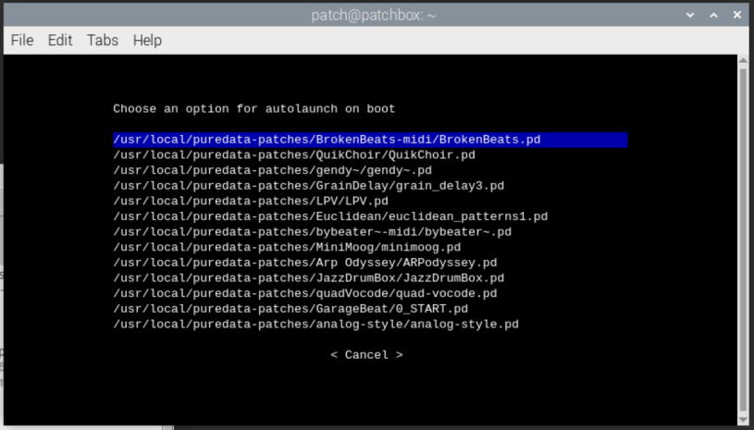
Task: Open the File menu
Action: [22, 41]
